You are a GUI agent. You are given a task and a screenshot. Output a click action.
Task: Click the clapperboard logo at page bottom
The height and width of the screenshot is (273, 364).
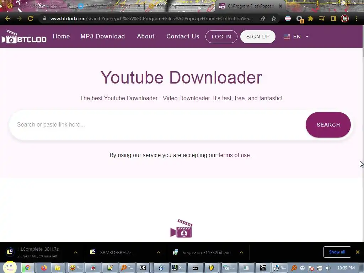click(x=181, y=229)
